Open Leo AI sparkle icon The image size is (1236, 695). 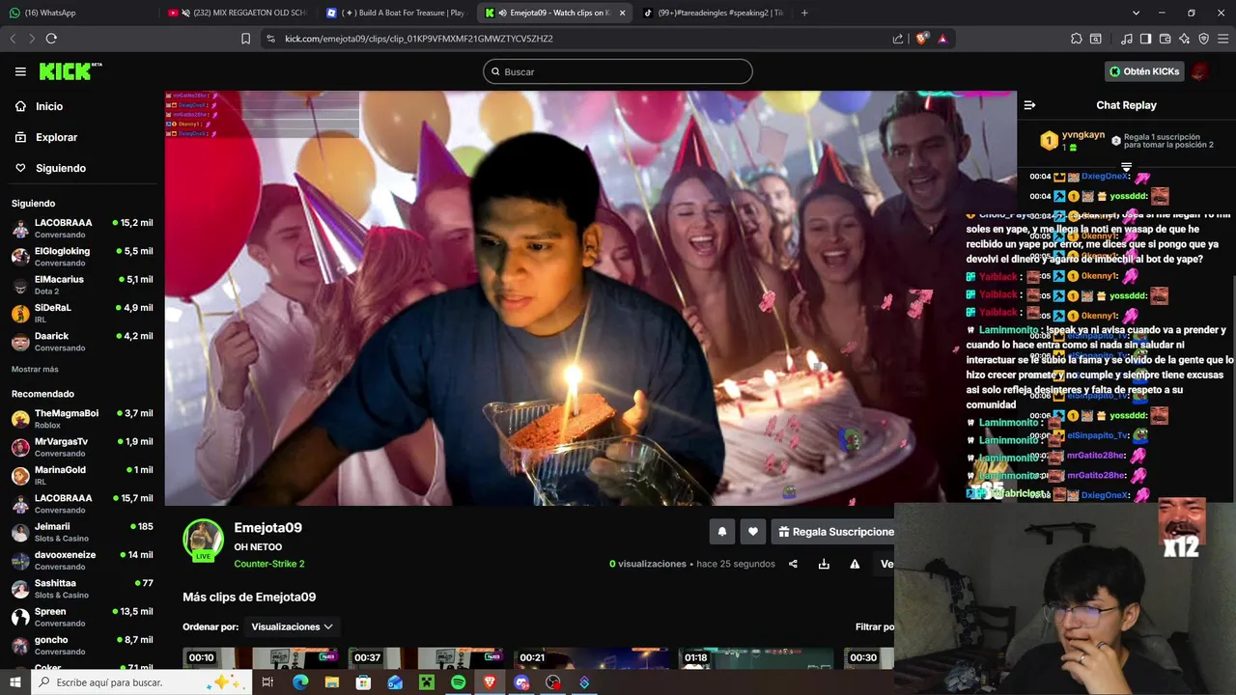pos(1184,39)
